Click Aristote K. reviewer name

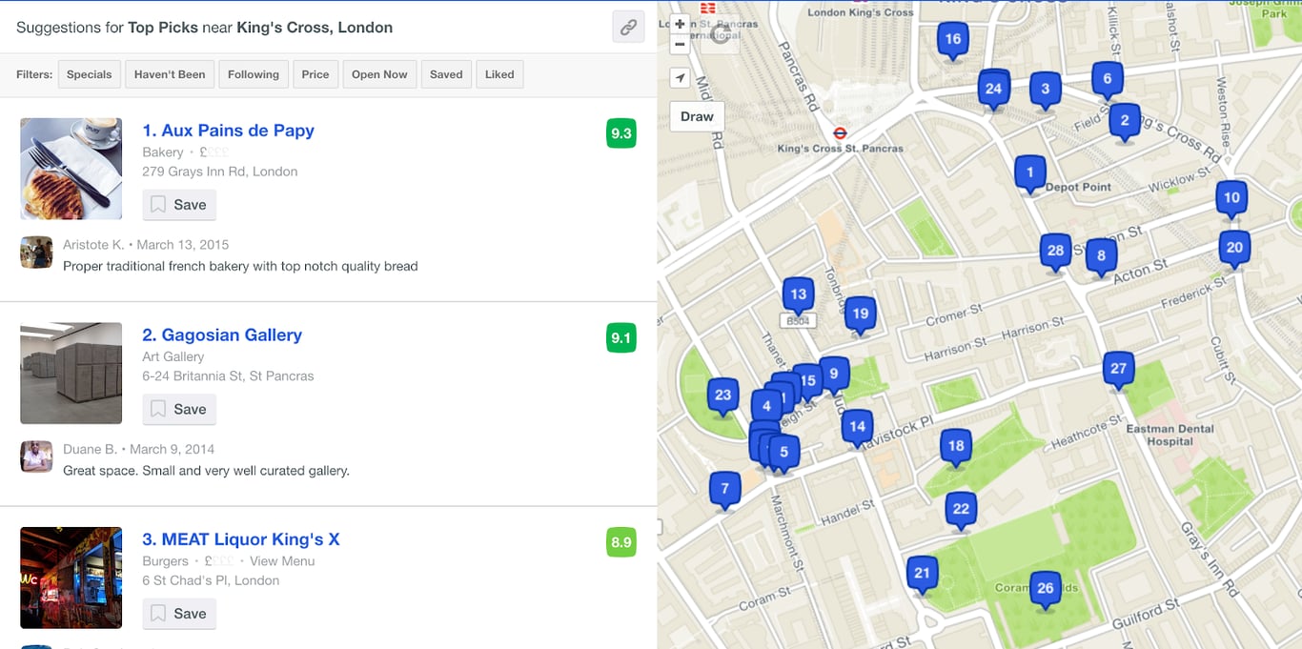(x=93, y=245)
